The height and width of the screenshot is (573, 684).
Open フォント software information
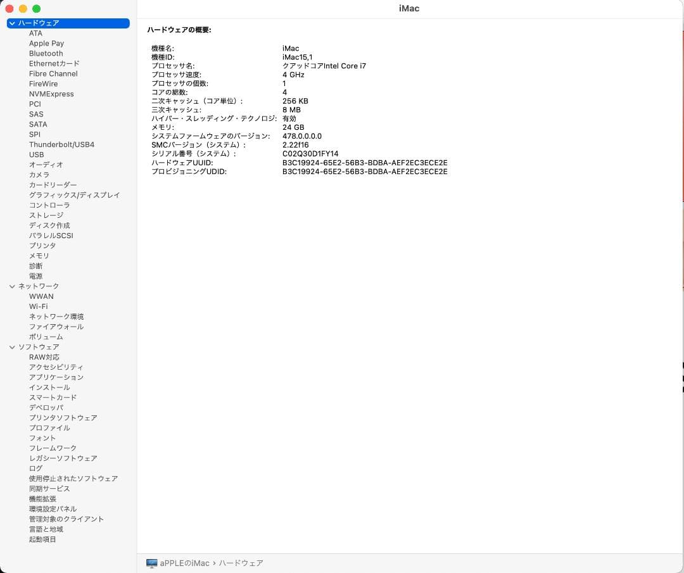click(x=42, y=438)
